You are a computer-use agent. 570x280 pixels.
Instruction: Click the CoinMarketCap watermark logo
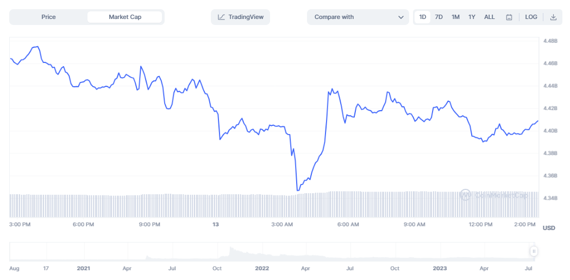point(466,195)
